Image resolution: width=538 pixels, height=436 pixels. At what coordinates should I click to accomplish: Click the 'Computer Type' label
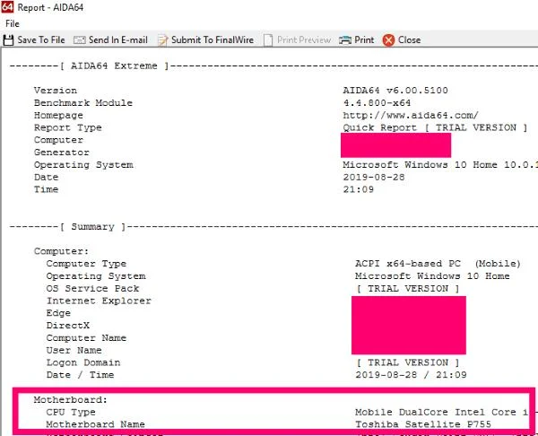(86, 264)
